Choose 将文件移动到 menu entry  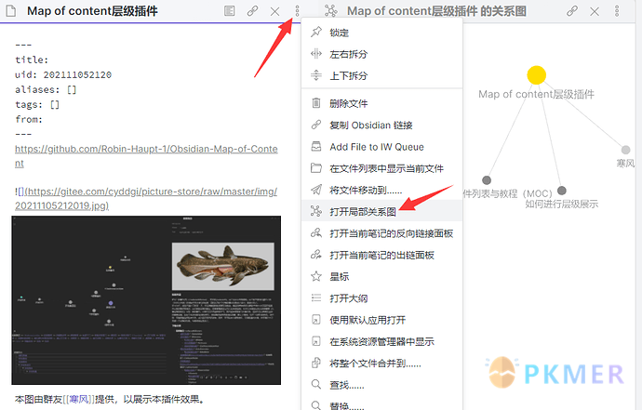click(381, 190)
